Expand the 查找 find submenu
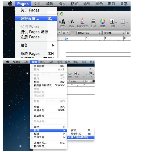This screenshot has width=155, height=152. click(48, 127)
